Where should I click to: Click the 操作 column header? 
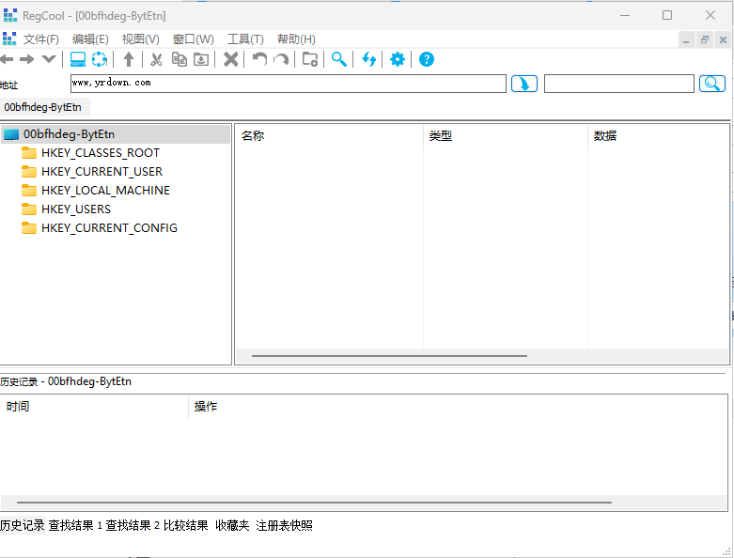pos(458,407)
